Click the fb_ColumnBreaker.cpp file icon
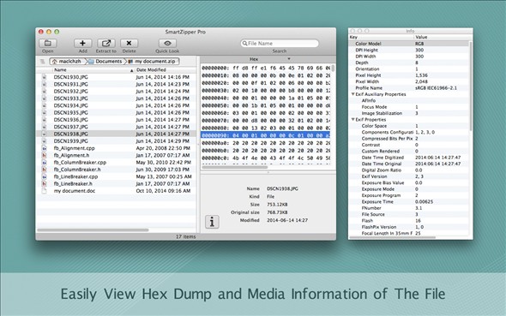The height and width of the screenshot is (316, 506). (x=45, y=163)
